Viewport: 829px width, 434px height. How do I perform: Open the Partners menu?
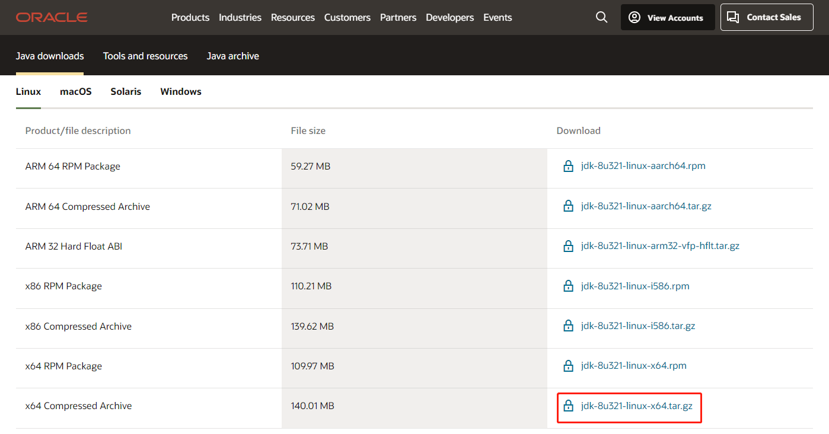(398, 18)
